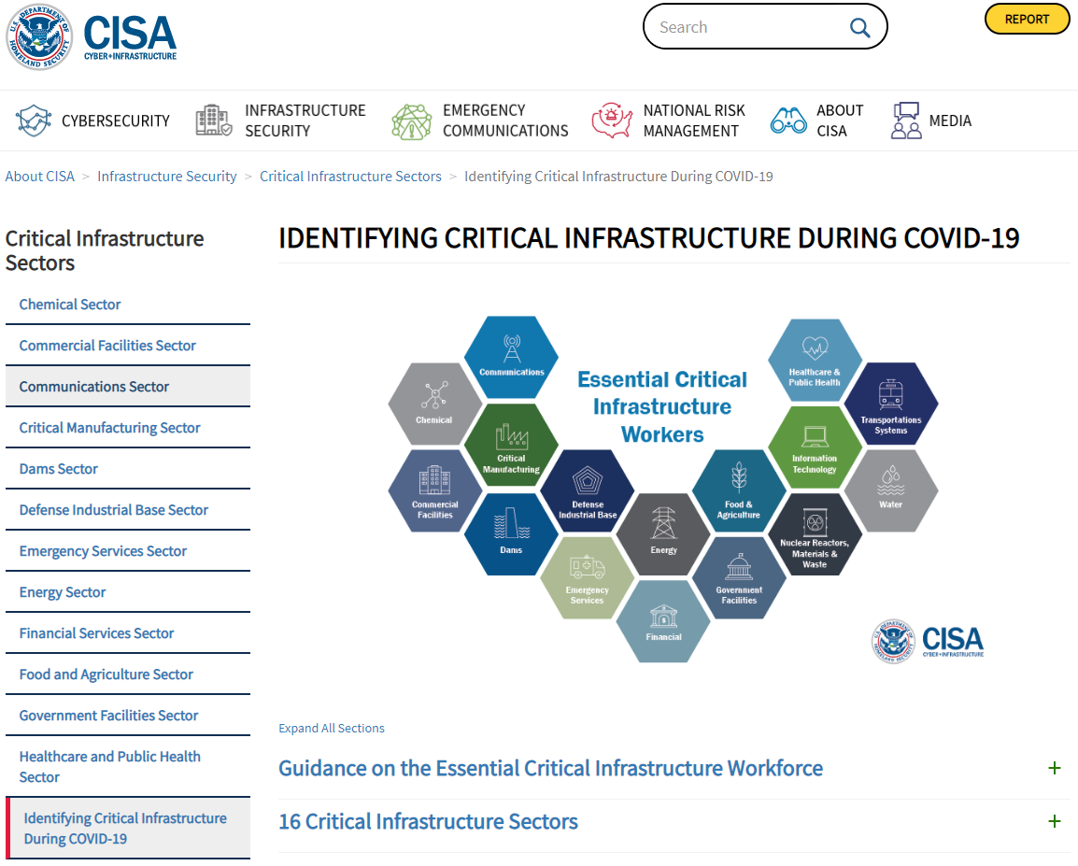Open Guidance on the Essential Critical Infrastructure Workforce section
Viewport: 1078px width, 866px height.
point(550,768)
